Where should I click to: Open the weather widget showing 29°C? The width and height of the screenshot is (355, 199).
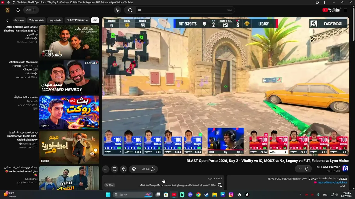click(9, 195)
